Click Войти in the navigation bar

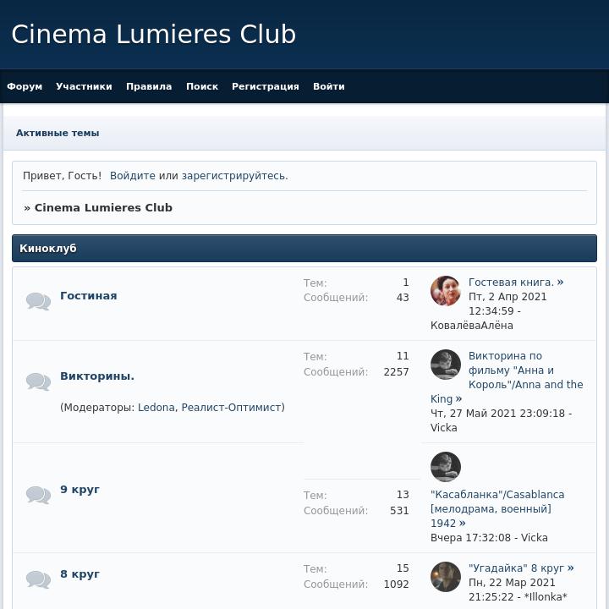[328, 86]
